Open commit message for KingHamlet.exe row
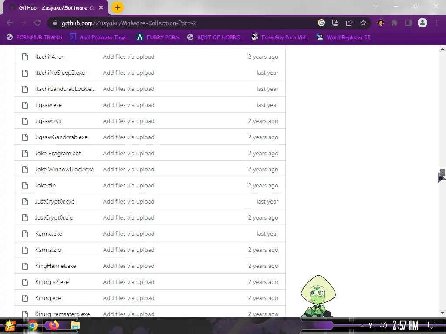This screenshot has width=446, height=334. [x=128, y=266]
